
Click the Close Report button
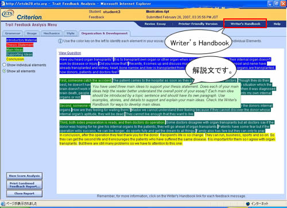[x=24, y=194]
